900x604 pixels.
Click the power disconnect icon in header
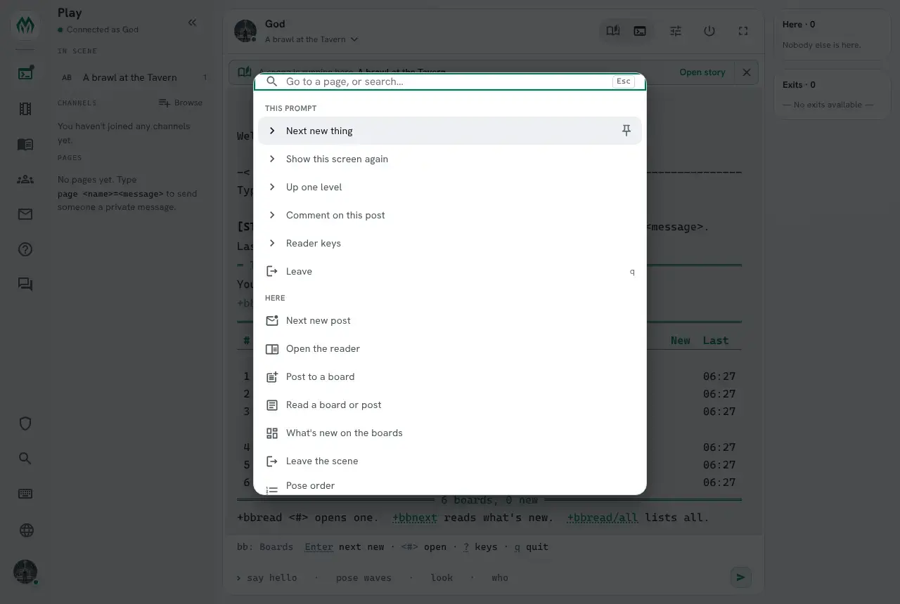709,31
